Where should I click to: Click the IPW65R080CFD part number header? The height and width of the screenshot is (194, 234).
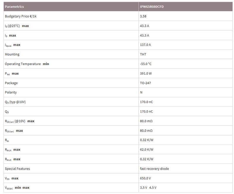click(x=152, y=6)
